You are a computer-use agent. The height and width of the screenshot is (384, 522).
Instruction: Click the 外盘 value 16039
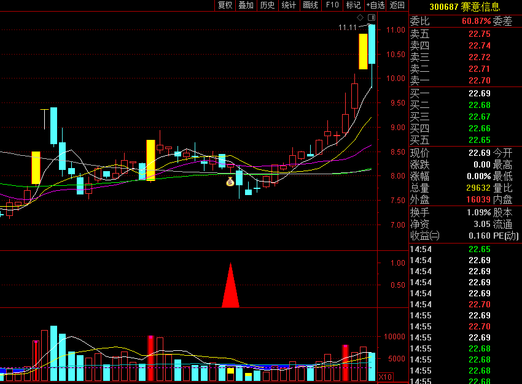point(478,199)
